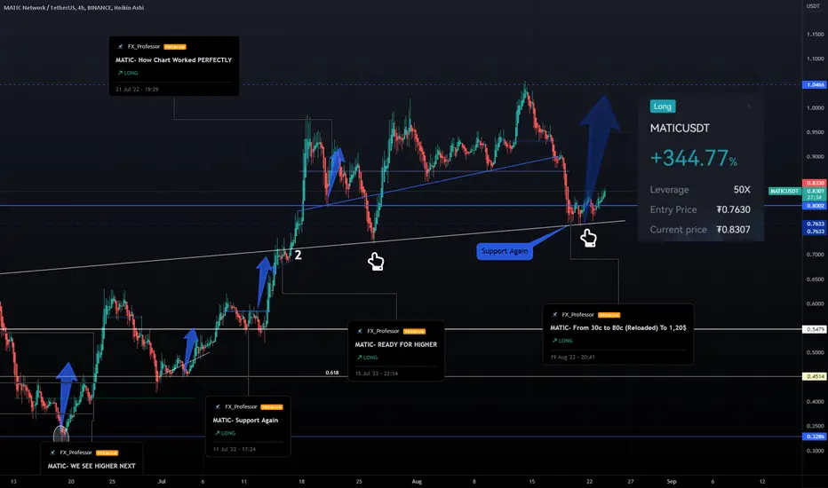Click the current price '0.8307' value

point(733,230)
